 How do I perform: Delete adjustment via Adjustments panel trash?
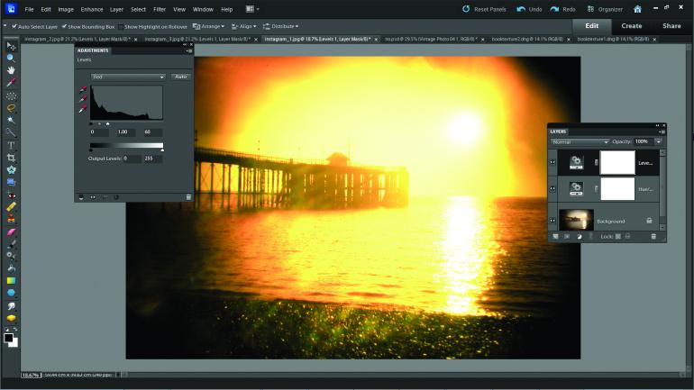pos(188,197)
